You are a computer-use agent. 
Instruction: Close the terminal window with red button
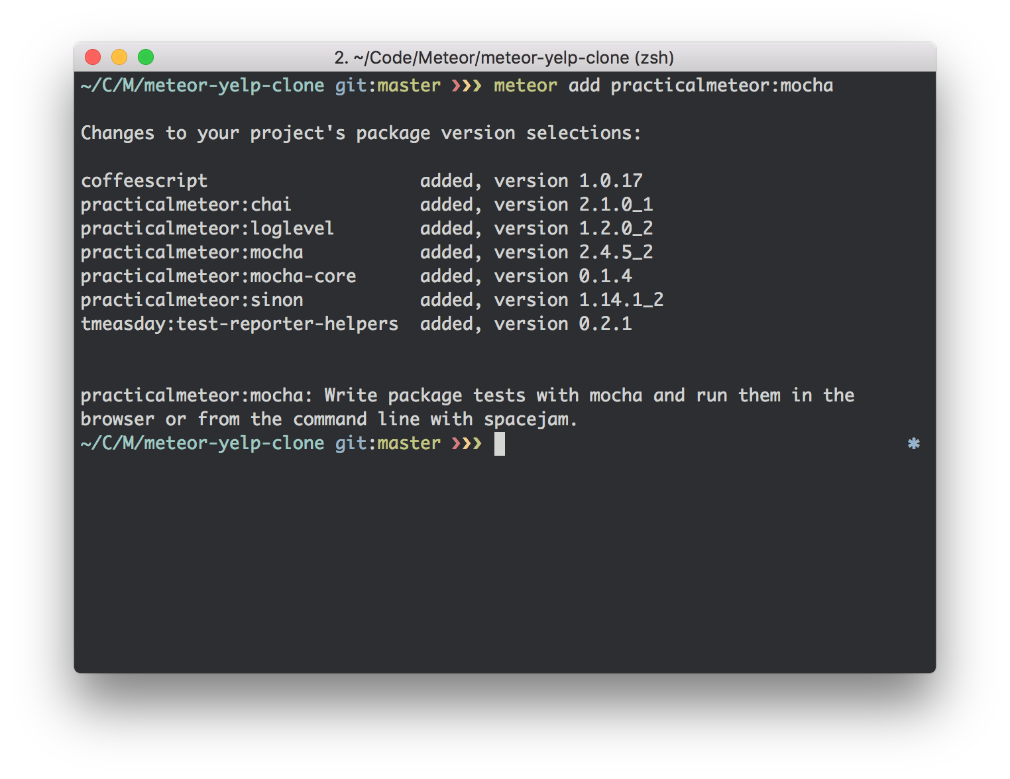click(93, 58)
